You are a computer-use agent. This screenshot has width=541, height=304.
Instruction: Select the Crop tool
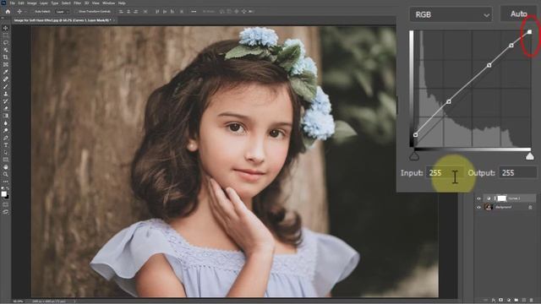pos(6,57)
